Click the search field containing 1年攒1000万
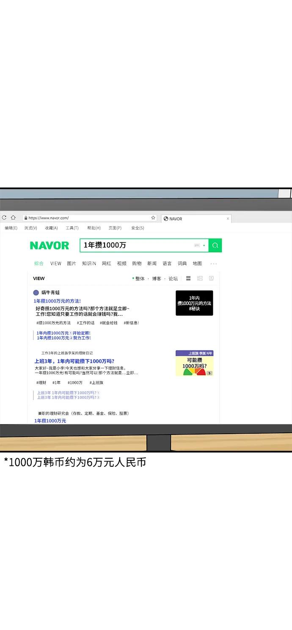The height and width of the screenshot is (630, 292). [x=135, y=245]
